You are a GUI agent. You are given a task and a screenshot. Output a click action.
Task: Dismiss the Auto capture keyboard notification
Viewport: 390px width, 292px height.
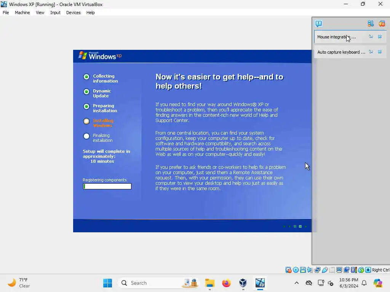380,52
